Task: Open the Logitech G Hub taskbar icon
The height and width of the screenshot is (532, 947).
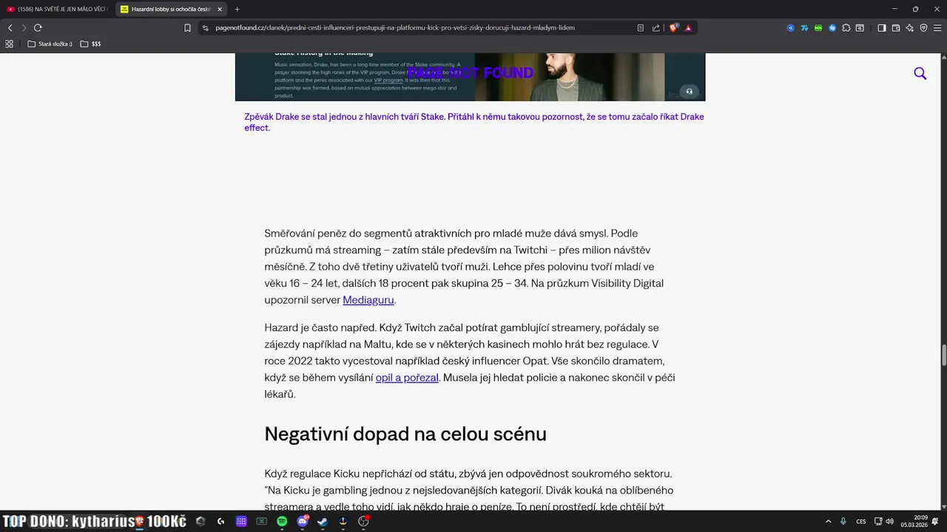Action: [x=220, y=521]
